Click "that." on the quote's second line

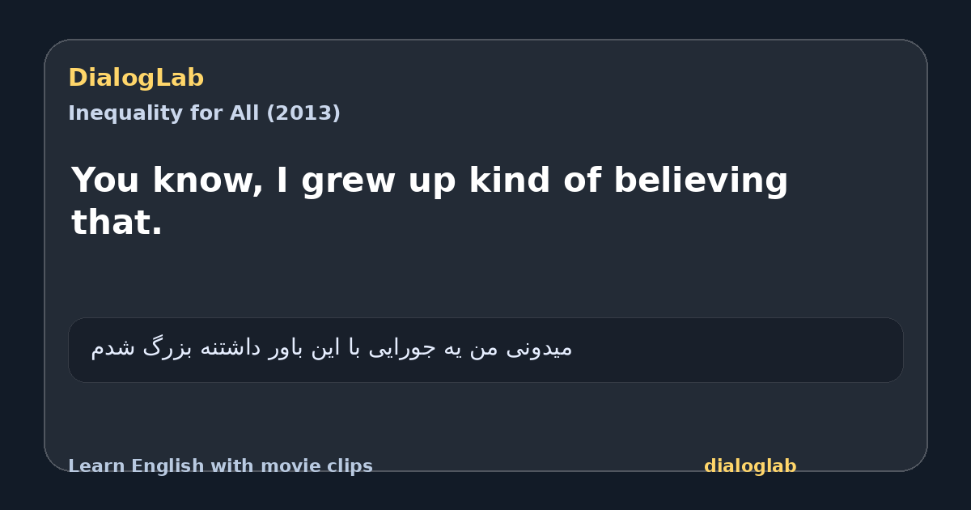tap(117, 223)
